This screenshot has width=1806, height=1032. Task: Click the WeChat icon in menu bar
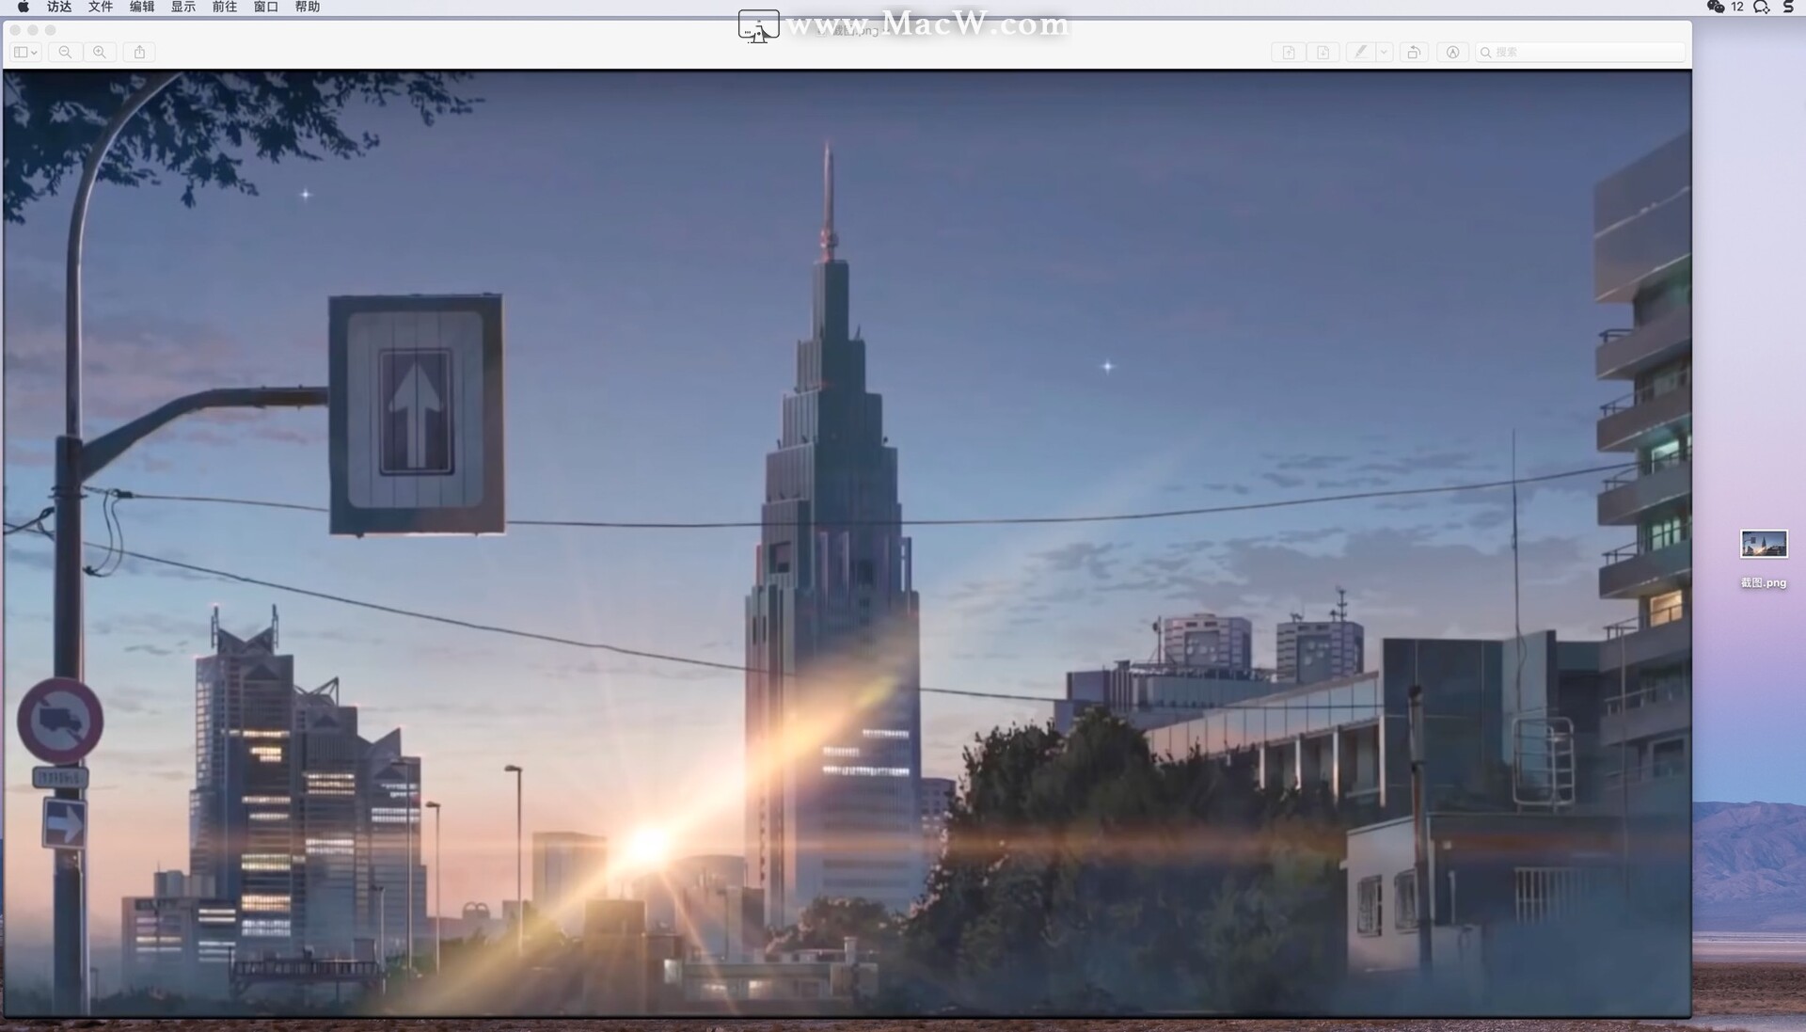[x=1715, y=7]
